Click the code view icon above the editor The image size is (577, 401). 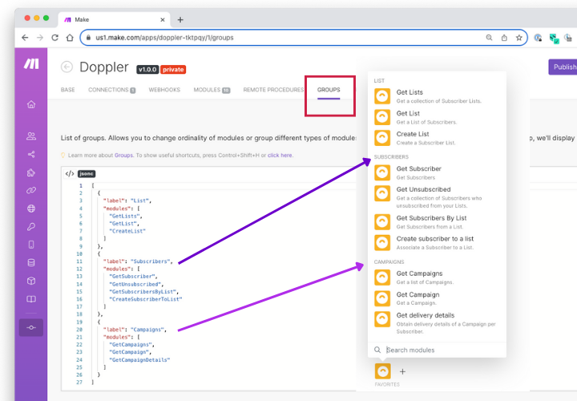point(70,173)
